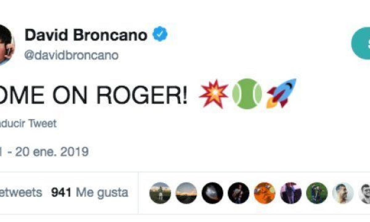Show the retweets count list
Screen dimensions: 370x222
[x=21, y=193]
